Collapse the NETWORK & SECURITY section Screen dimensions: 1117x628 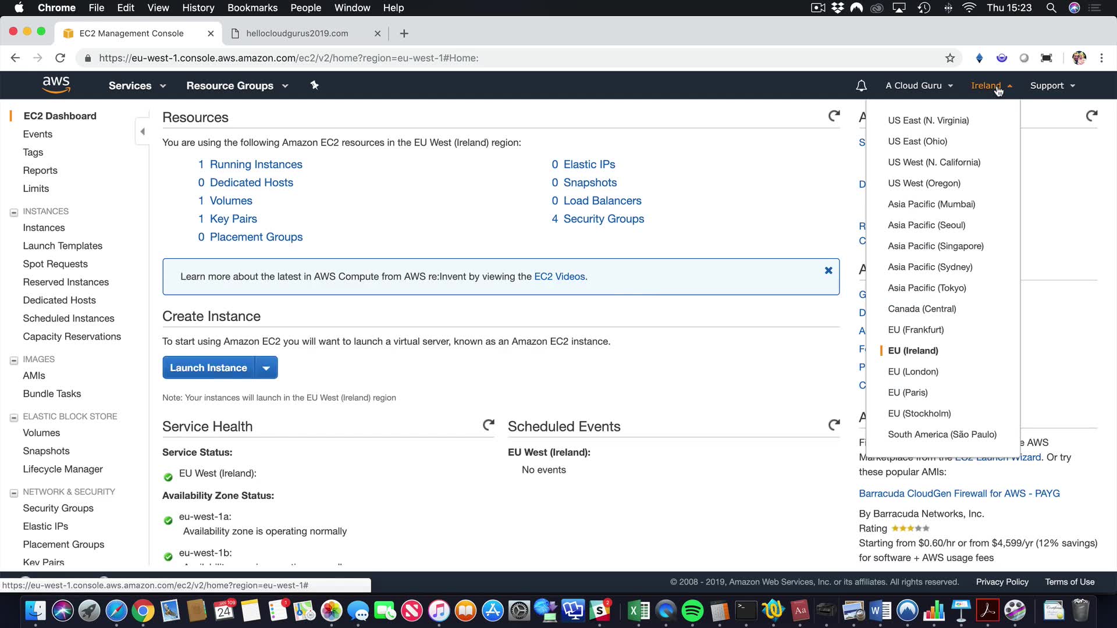coord(14,493)
